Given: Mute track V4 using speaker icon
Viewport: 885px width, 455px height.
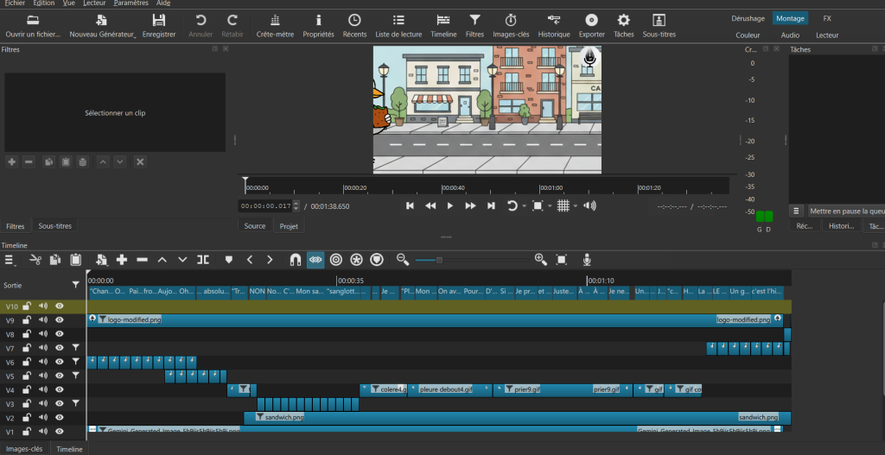Looking at the screenshot, I should [42, 389].
